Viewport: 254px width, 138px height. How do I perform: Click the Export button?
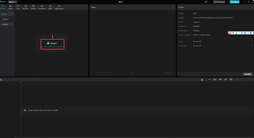[x=235, y=2]
